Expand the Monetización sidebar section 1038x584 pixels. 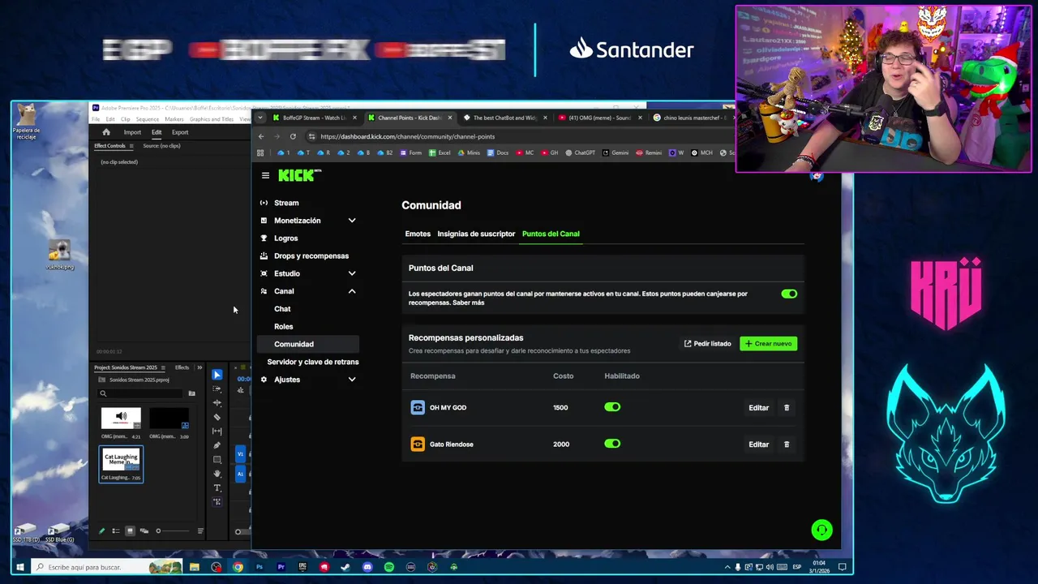[x=352, y=221]
